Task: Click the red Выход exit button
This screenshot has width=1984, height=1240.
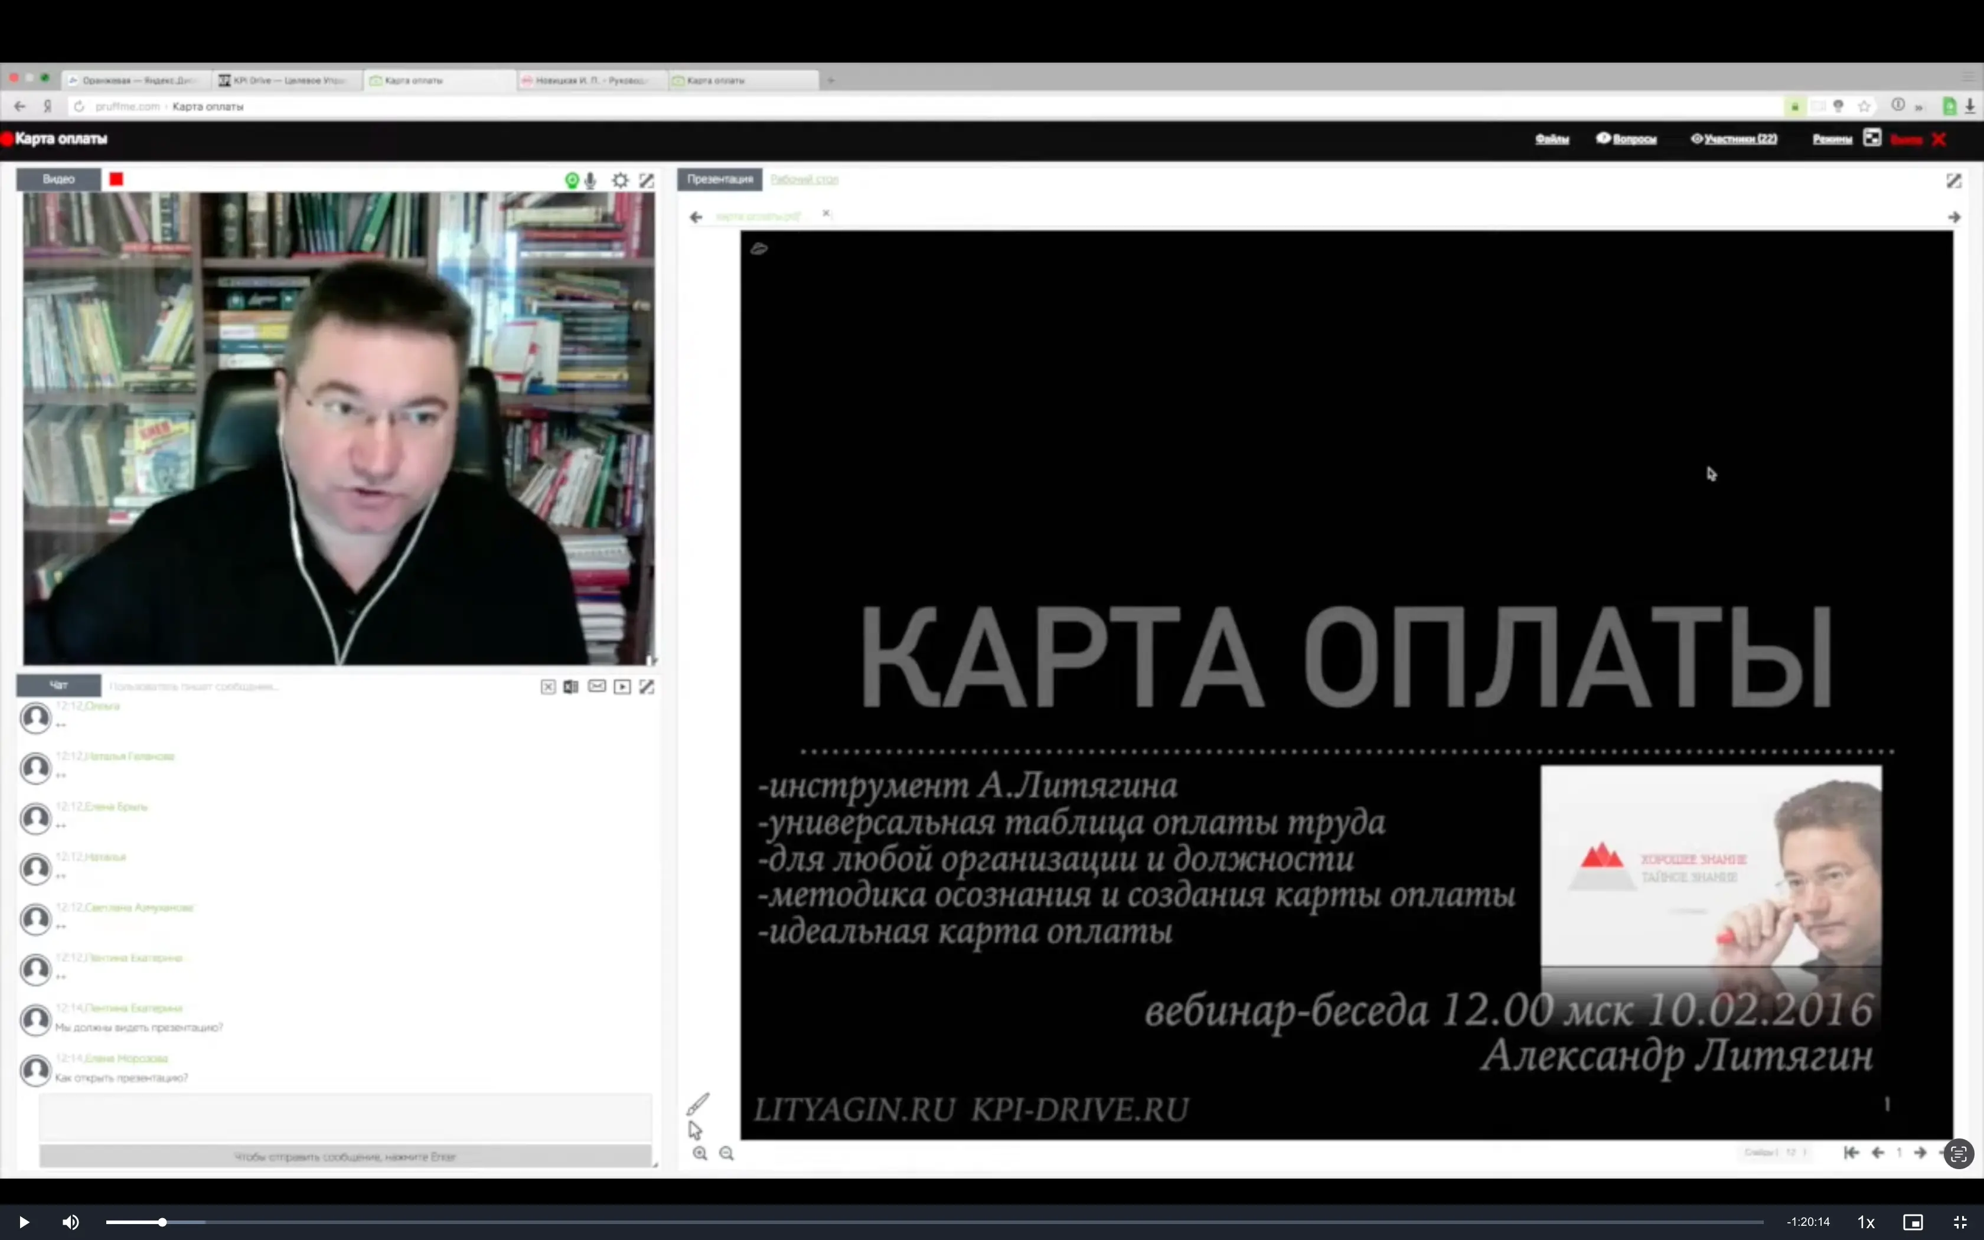Action: tap(1918, 139)
